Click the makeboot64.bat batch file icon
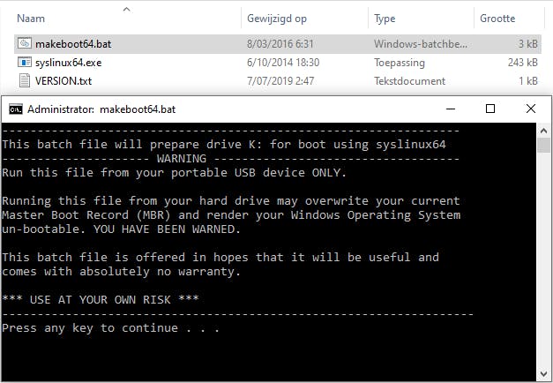 click(25, 44)
